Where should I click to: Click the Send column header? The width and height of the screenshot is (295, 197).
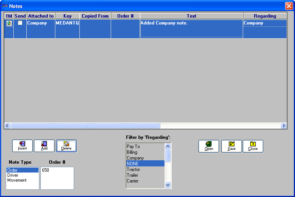click(x=20, y=16)
